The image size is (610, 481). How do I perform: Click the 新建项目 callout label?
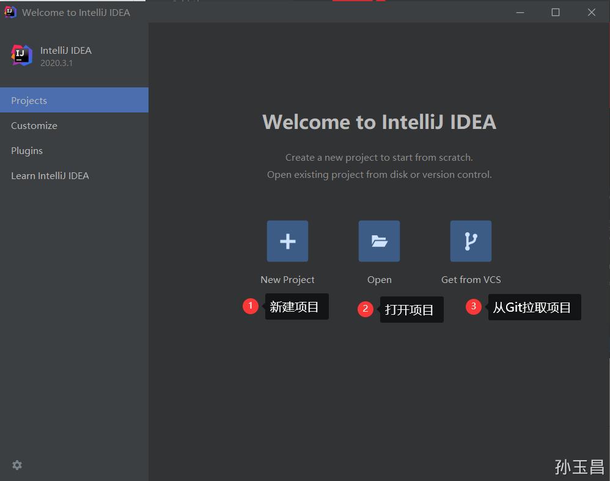[296, 306]
